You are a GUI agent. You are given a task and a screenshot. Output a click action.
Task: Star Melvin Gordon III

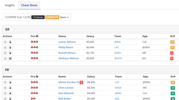click(x=5, y=82)
